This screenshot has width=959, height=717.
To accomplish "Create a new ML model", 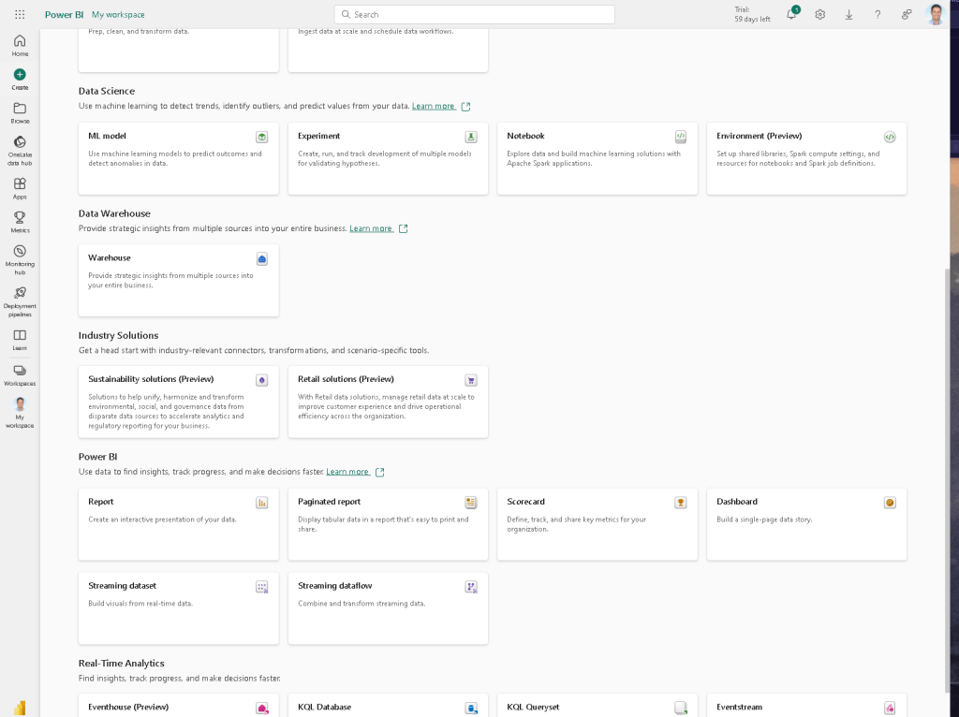I will (179, 159).
